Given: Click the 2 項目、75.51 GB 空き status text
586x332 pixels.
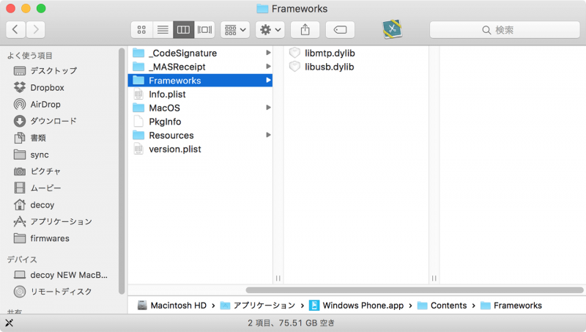Looking at the screenshot, I should click(x=291, y=323).
